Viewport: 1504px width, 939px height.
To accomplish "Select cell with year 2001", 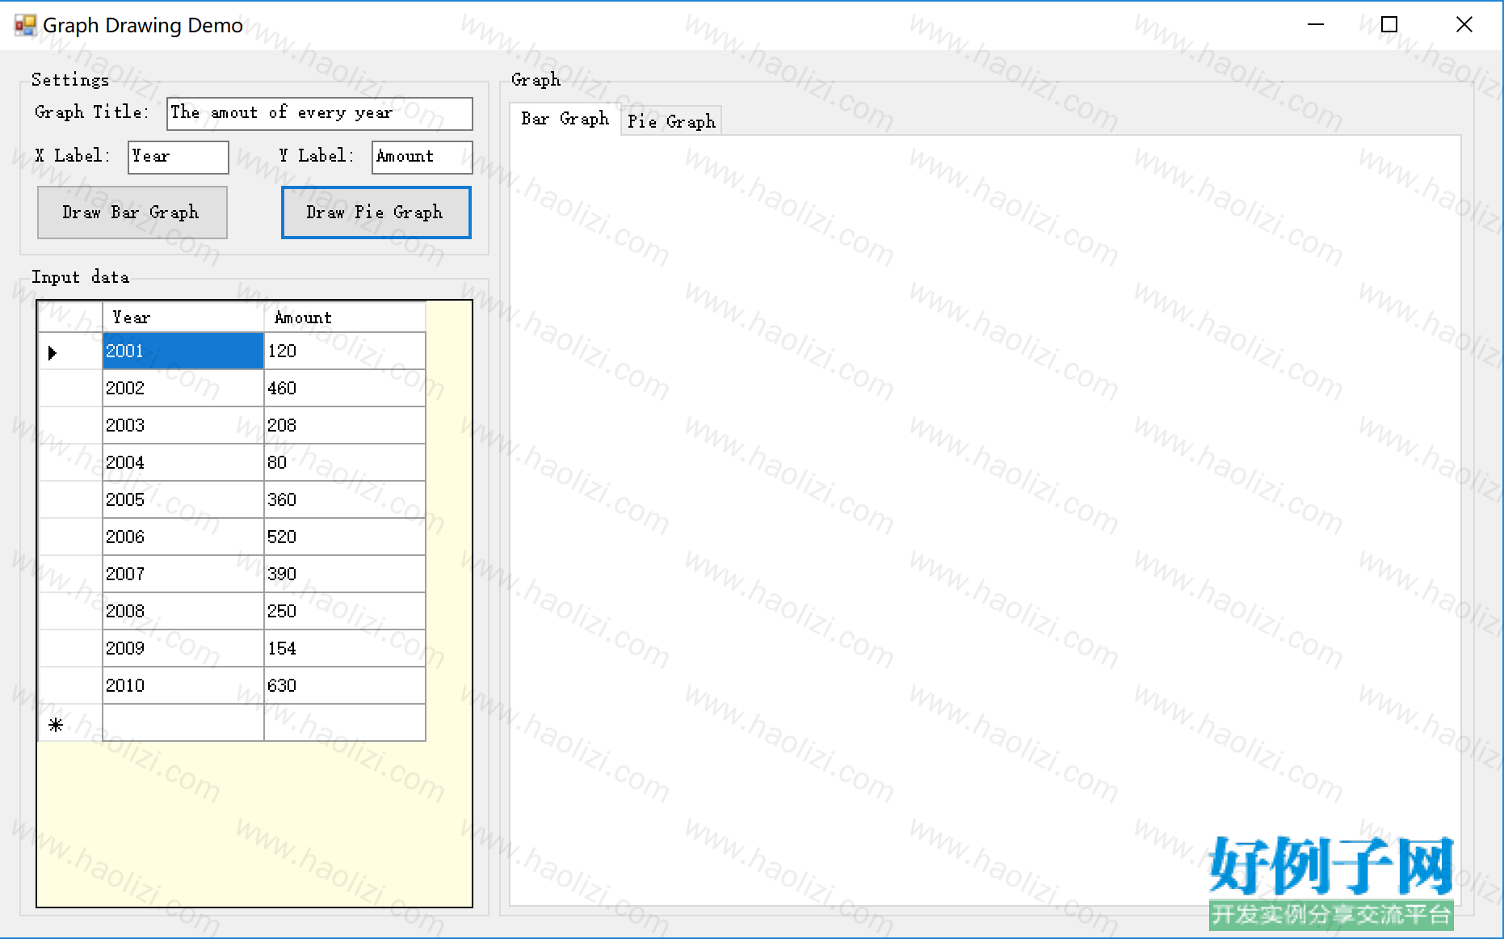I will pyautogui.click(x=183, y=352).
